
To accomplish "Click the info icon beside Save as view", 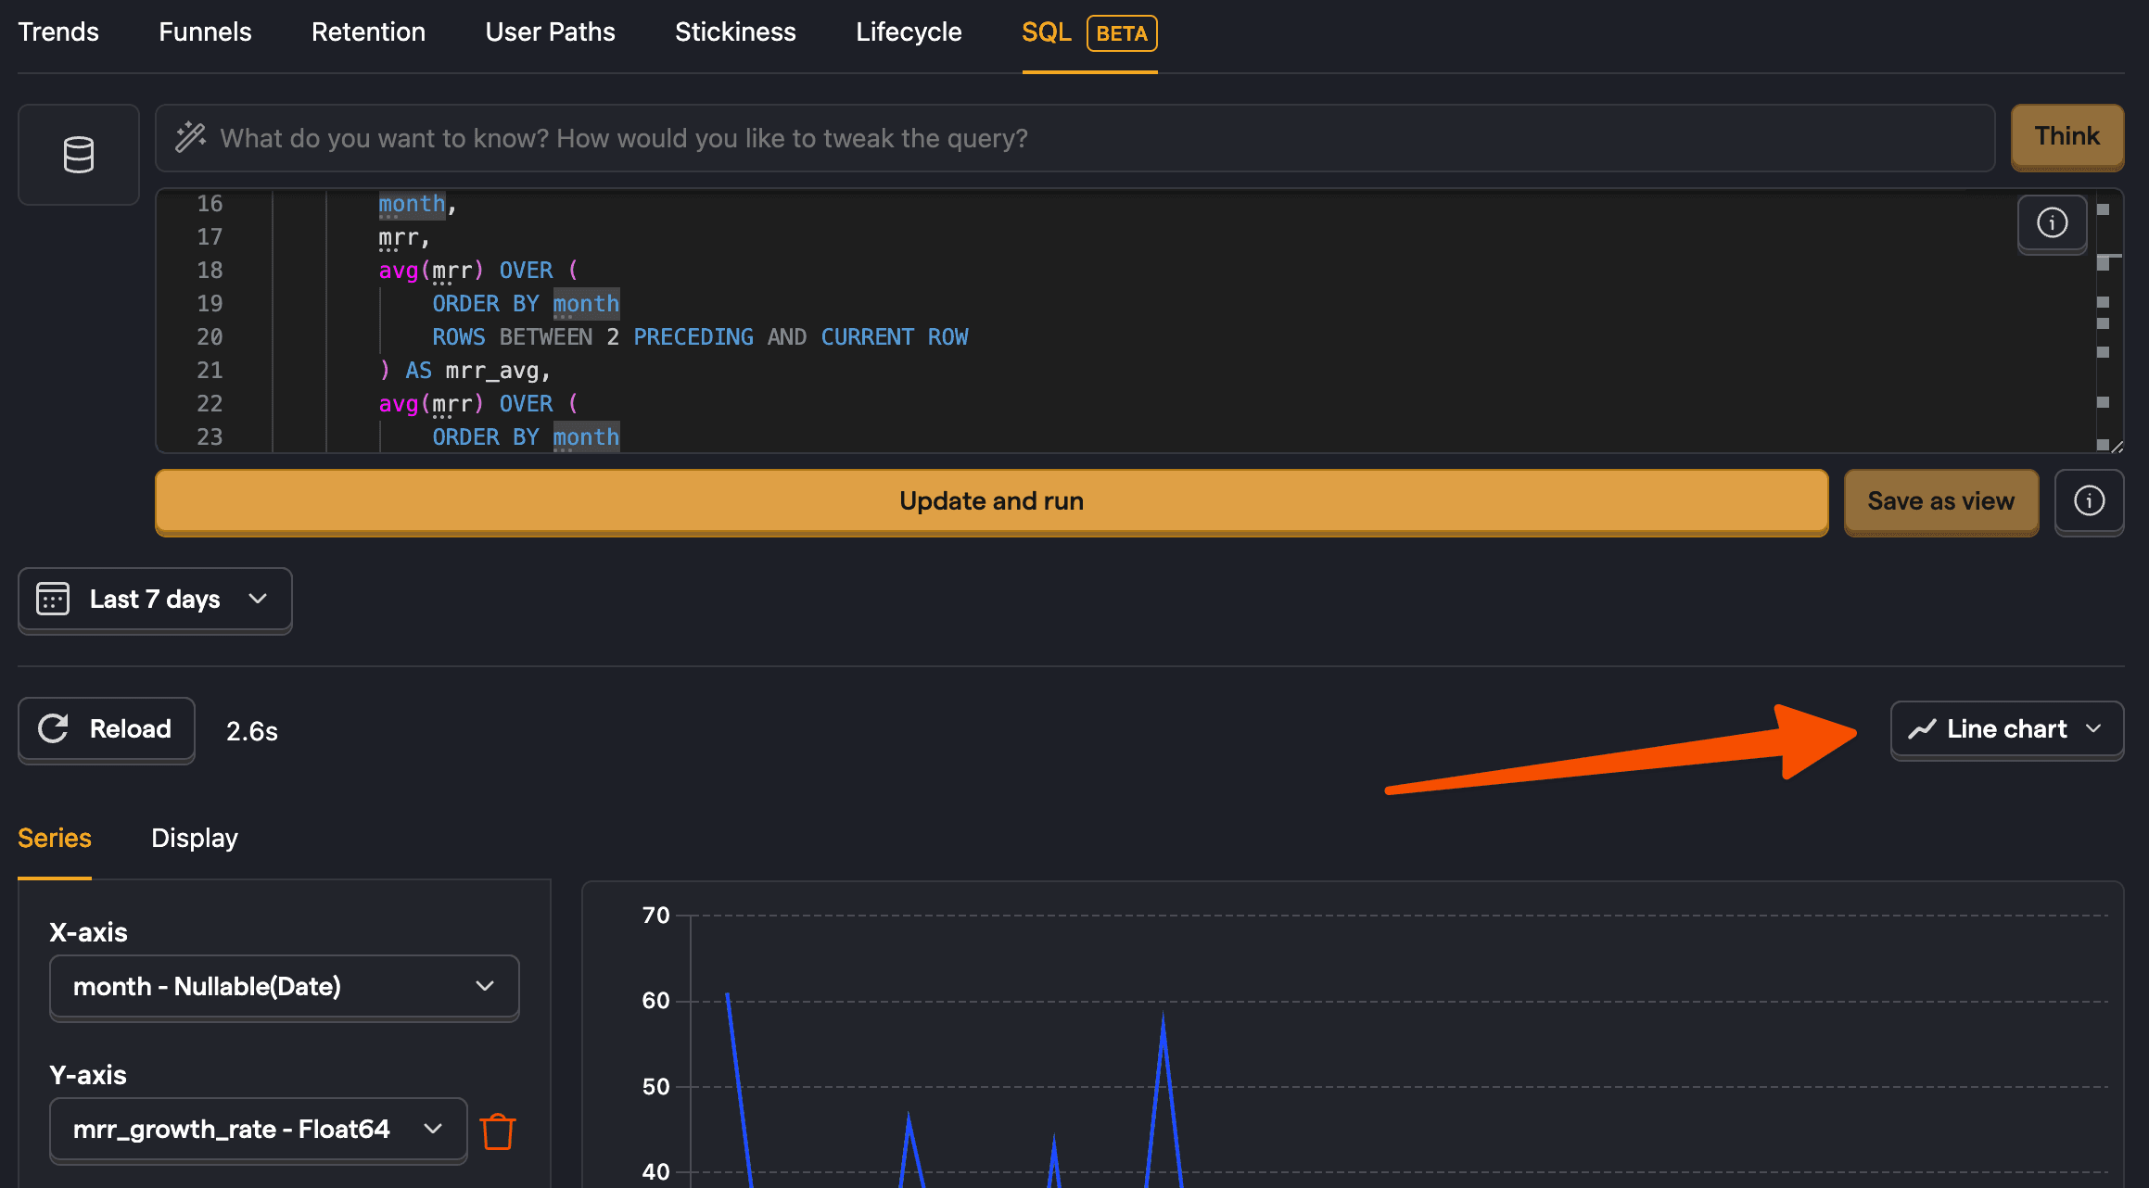I will tap(2089, 500).
